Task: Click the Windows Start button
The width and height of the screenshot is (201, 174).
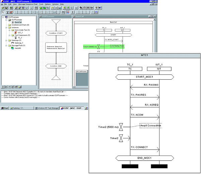Action: 4,108
